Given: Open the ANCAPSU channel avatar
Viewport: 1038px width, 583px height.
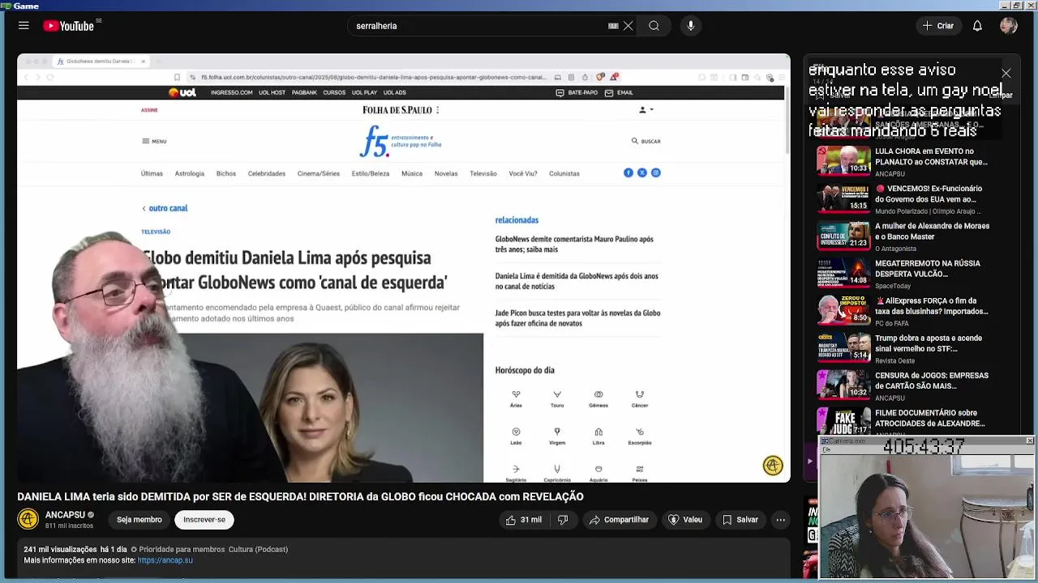Looking at the screenshot, I should tap(28, 519).
